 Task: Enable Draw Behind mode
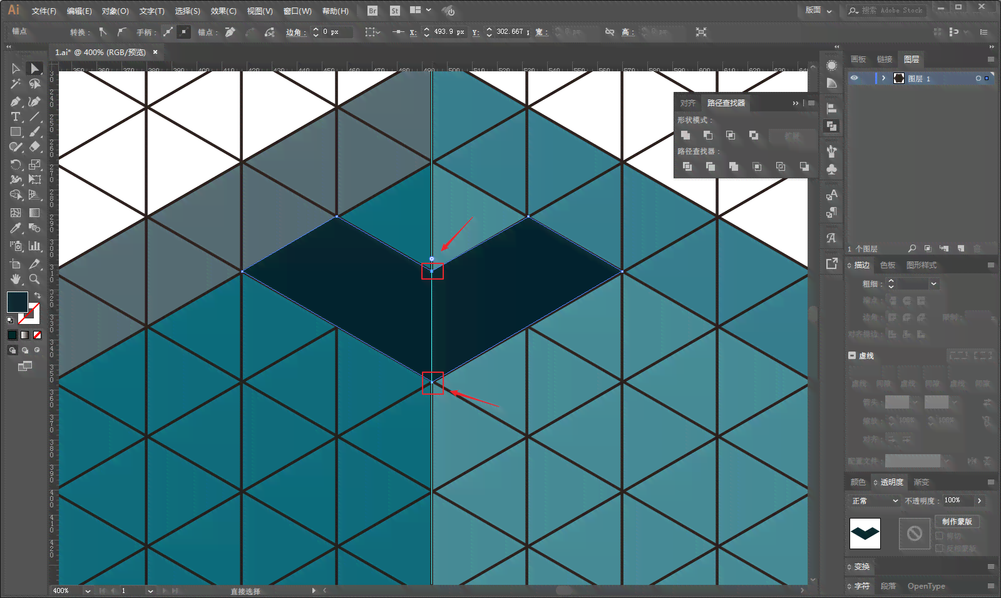coord(25,350)
